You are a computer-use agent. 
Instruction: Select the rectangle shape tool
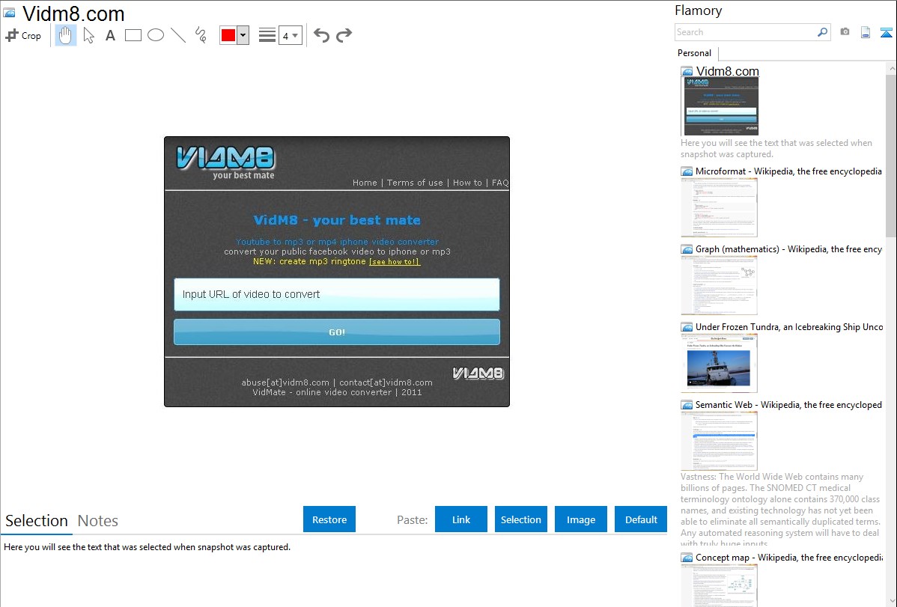point(133,35)
